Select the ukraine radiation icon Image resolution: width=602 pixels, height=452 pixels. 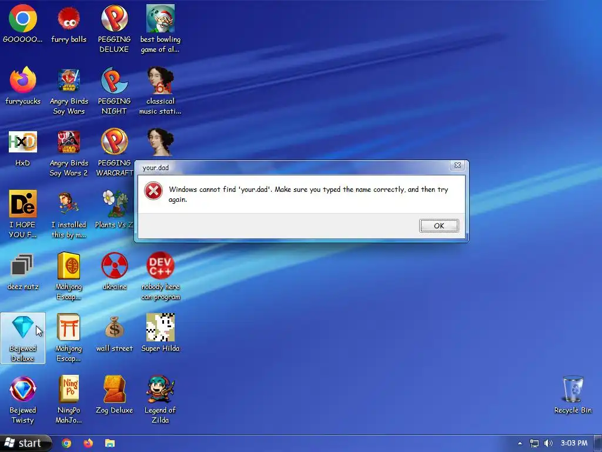115,271
